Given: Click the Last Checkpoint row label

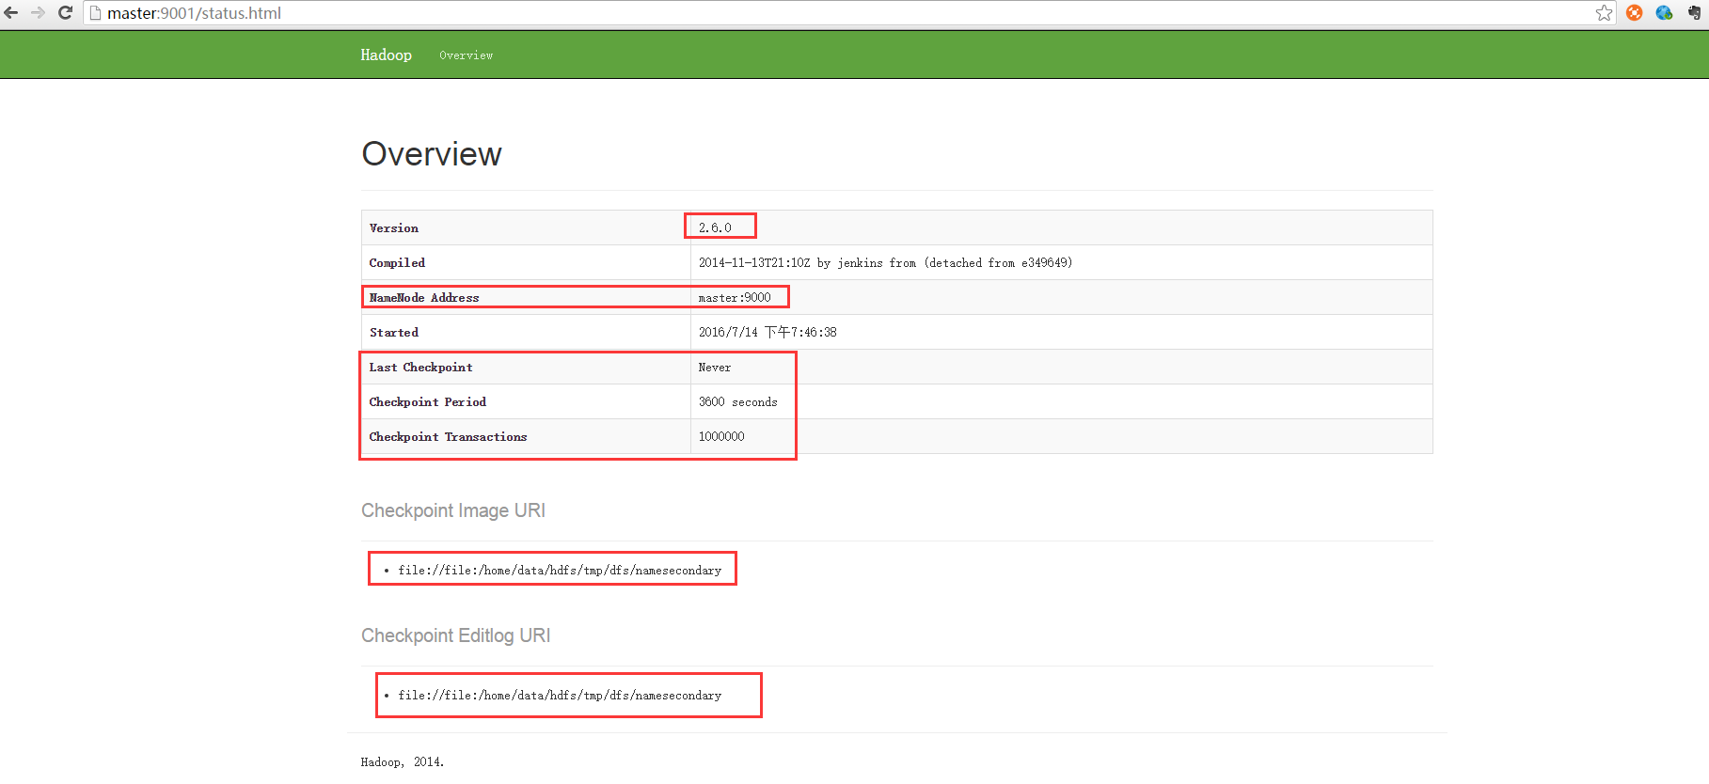Looking at the screenshot, I should (x=420, y=368).
